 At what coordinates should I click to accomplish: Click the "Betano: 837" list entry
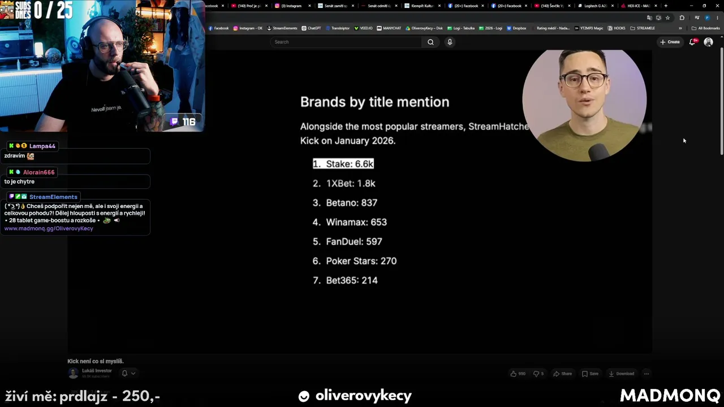pyautogui.click(x=345, y=203)
